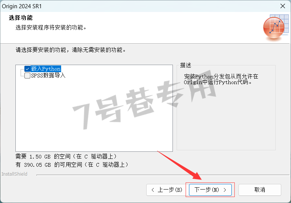Uncheck the 嵌入Python checkbox
291x203 pixels.
click(x=27, y=69)
